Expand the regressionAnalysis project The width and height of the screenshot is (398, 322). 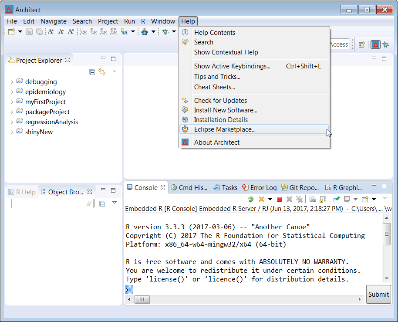tap(12, 122)
